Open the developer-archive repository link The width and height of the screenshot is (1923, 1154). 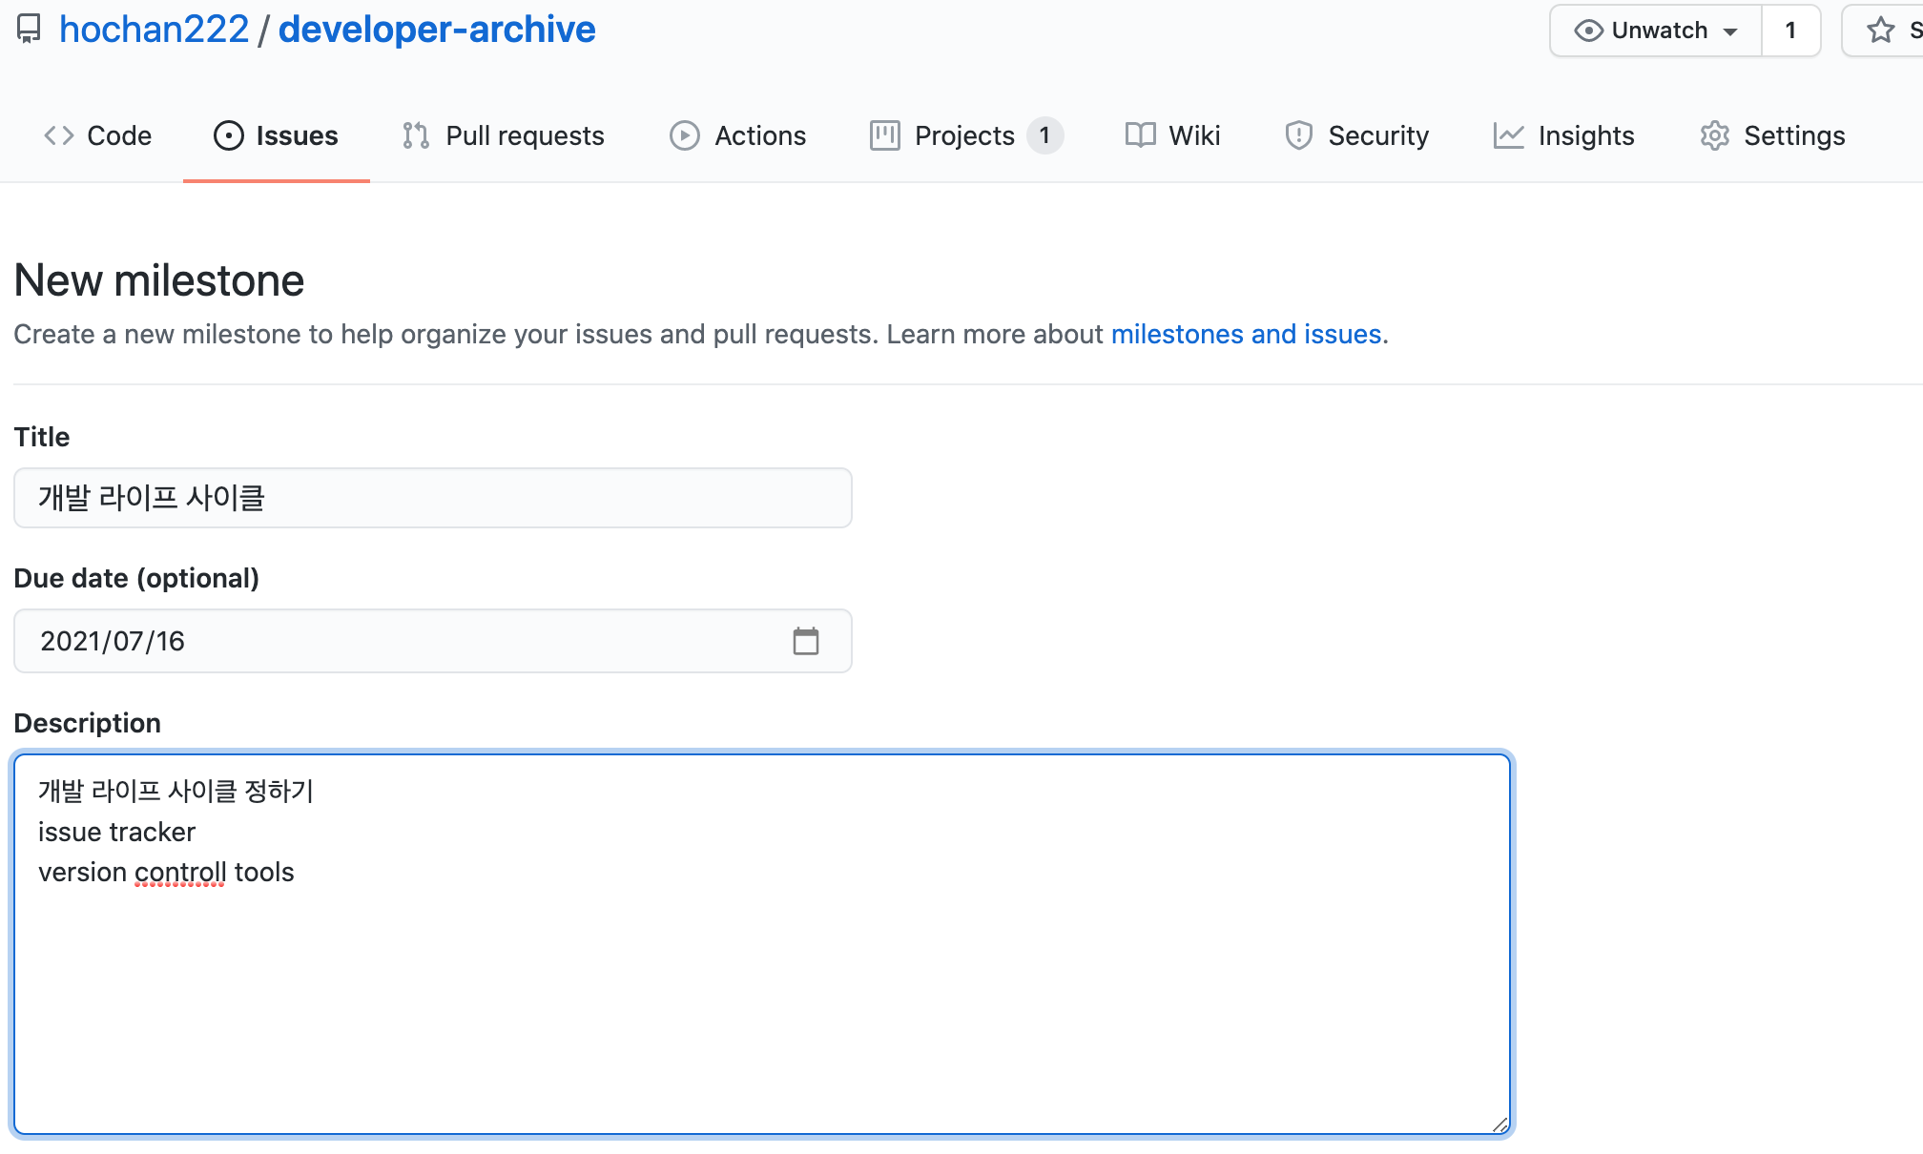(x=437, y=30)
